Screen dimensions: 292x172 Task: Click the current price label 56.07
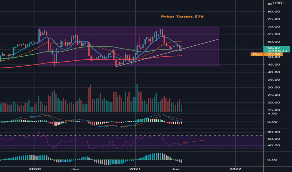point(274,48)
